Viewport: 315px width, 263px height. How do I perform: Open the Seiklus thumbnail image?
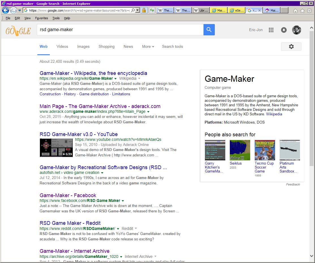pos(240,150)
